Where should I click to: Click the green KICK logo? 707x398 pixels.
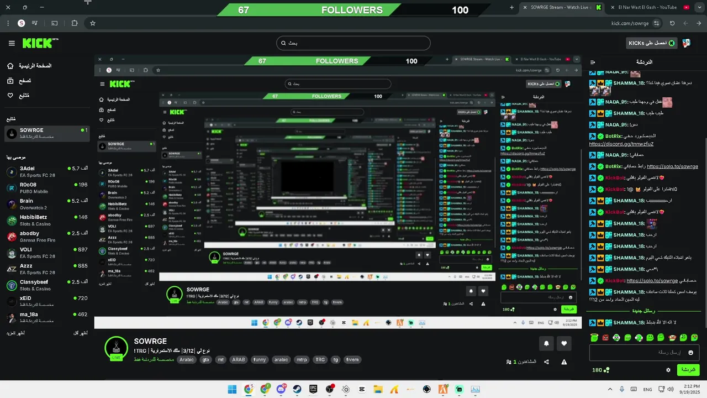coord(40,43)
